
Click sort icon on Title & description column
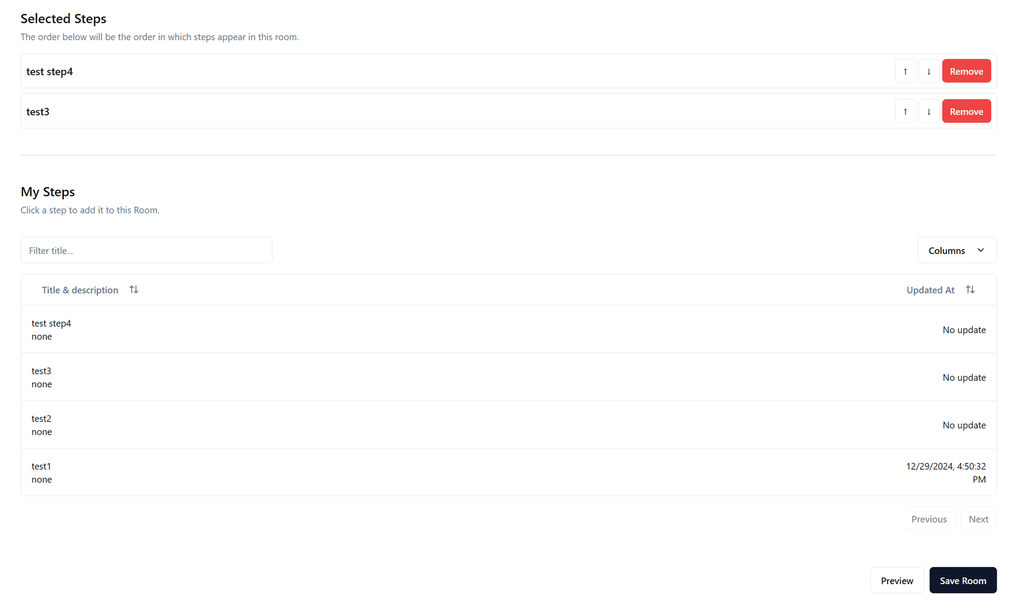point(133,290)
